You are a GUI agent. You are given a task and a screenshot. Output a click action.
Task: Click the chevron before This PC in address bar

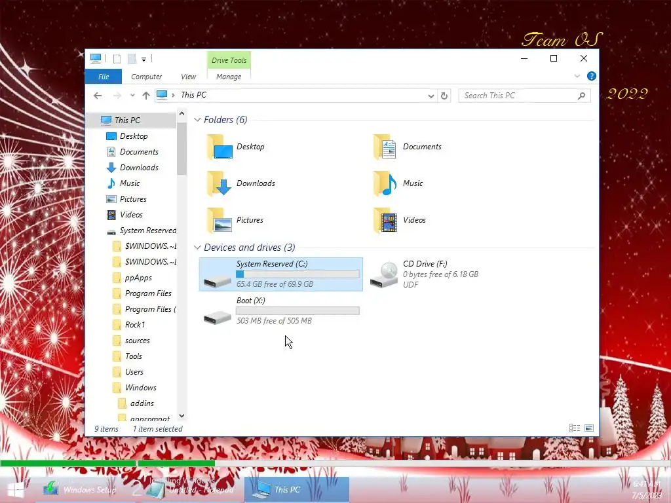pos(173,95)
